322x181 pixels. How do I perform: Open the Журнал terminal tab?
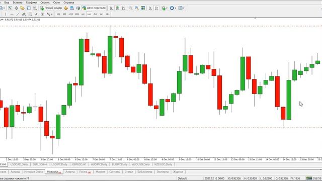[x=178, y=172]
